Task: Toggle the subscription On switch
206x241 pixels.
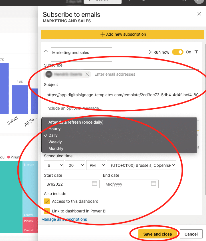Action: (x=178, y=52)
